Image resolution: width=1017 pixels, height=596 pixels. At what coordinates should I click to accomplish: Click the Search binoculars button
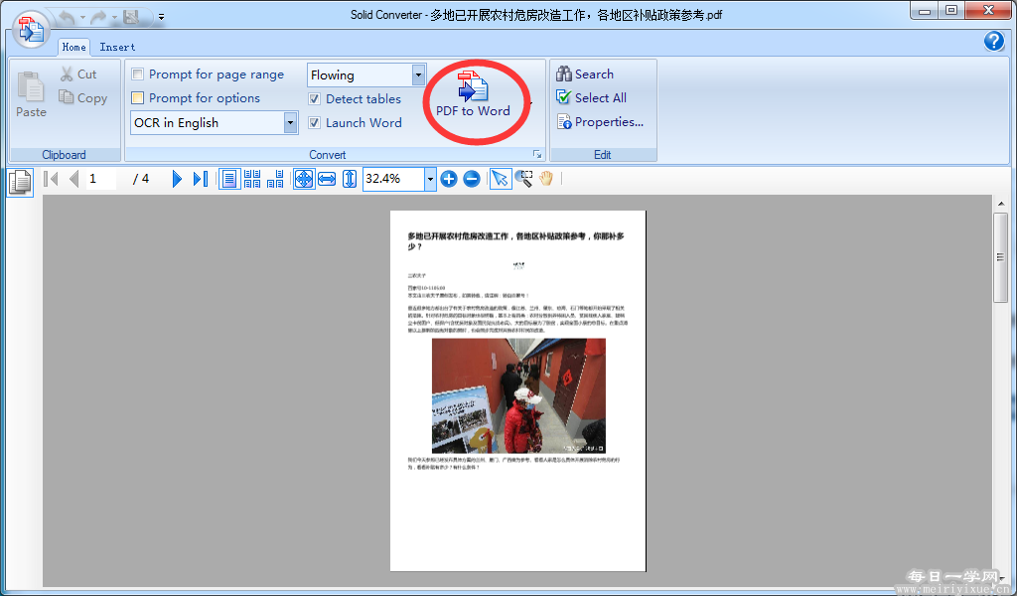[585, 74]
